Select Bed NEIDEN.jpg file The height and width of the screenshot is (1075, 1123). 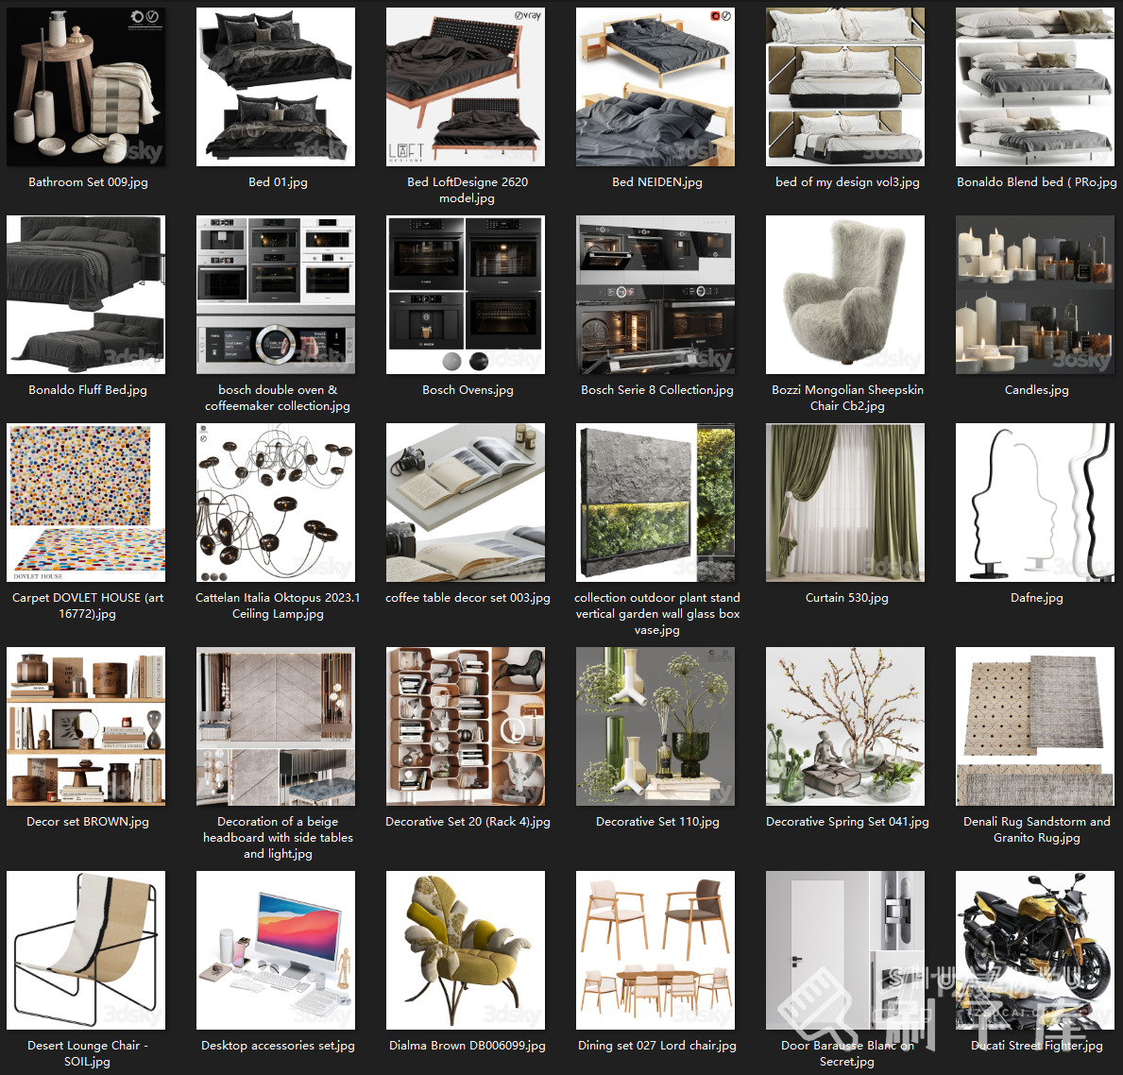pyautogui.click(x=655, y=87)
